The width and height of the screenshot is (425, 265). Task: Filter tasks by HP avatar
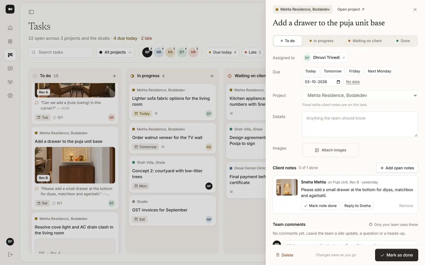[193, 52]
